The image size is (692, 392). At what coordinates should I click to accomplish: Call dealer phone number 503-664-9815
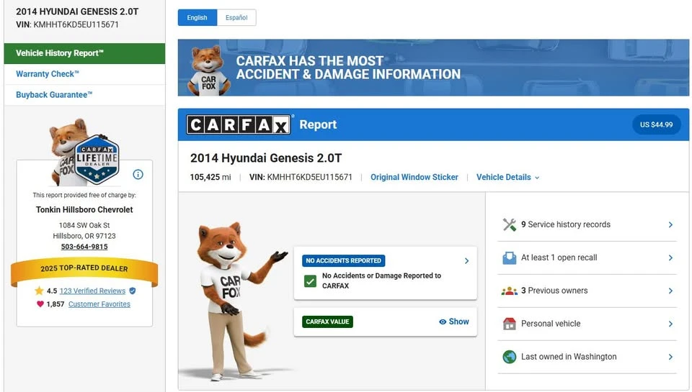(x=84, y=247)
